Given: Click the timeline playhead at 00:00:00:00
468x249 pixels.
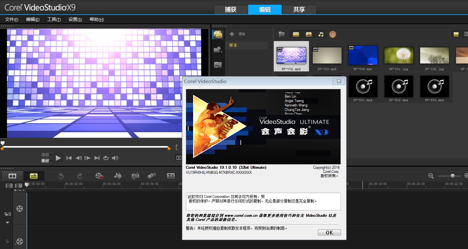Looking at the screenshot, I should click(27, 184).
